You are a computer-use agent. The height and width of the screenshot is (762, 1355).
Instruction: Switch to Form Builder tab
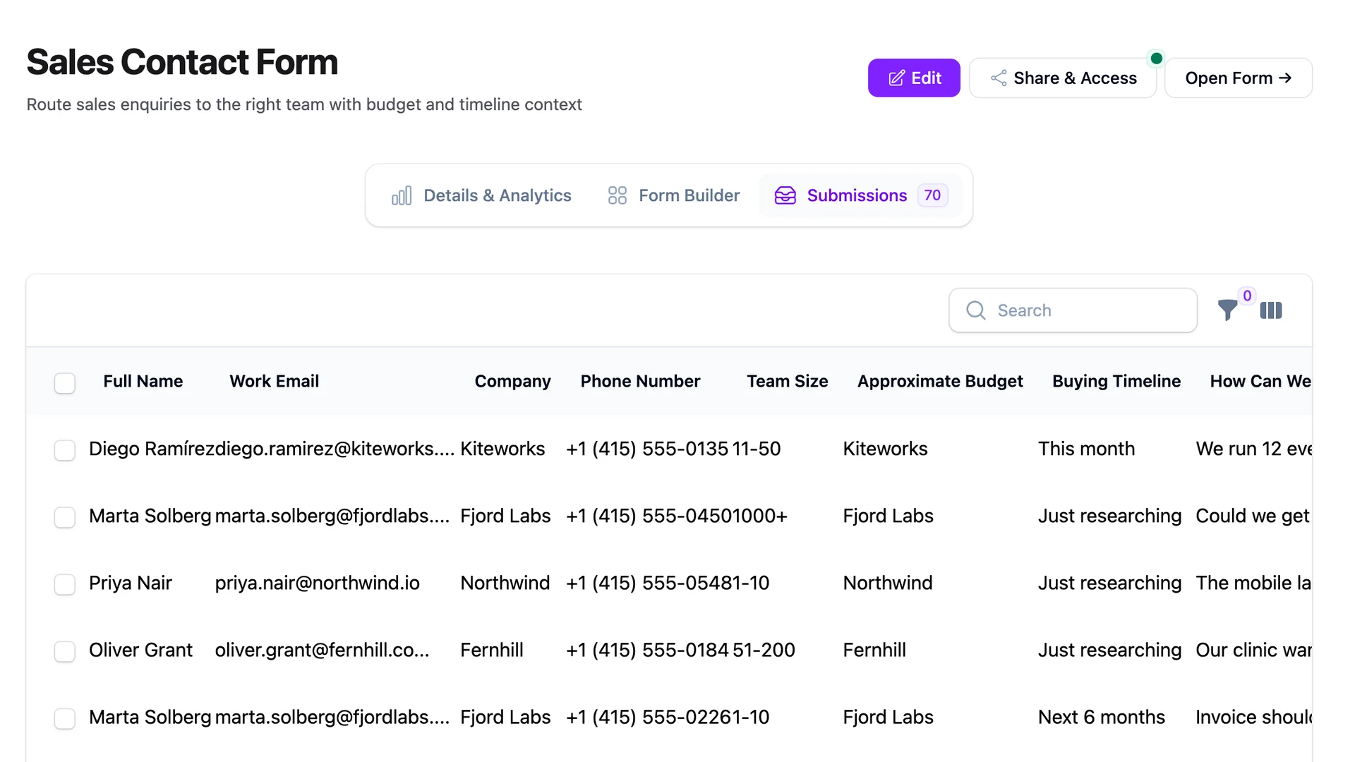pos(674,195)
